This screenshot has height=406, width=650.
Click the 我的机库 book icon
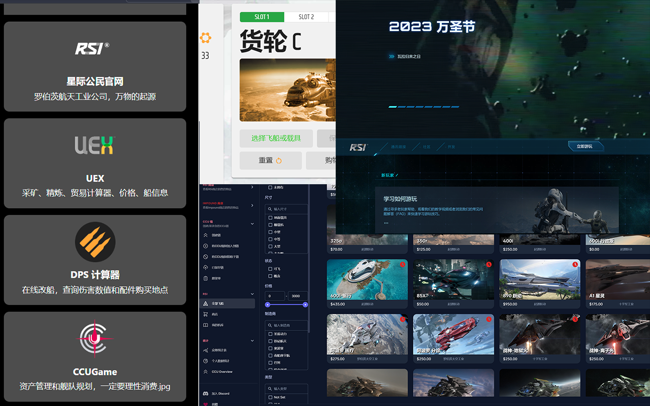click(x=206, y=325)
